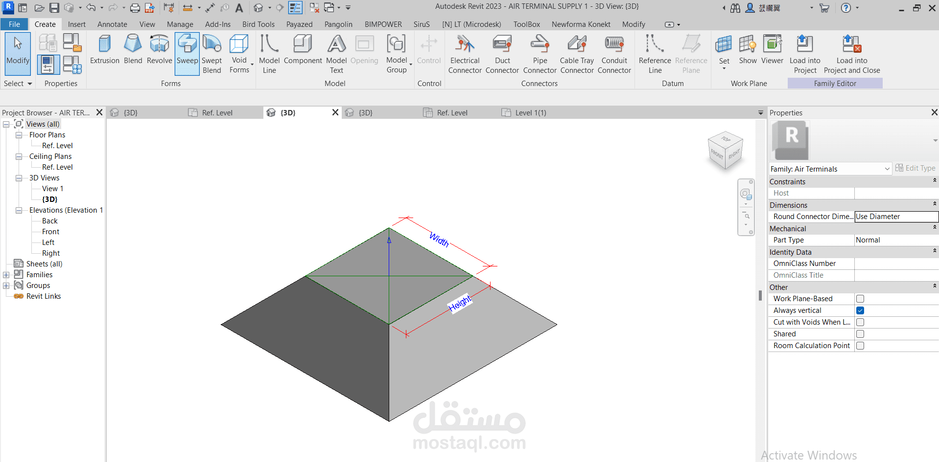Select Revit Links in Project Browser
939x462 pixels.
pyautogui.click(x=44, y=296)
